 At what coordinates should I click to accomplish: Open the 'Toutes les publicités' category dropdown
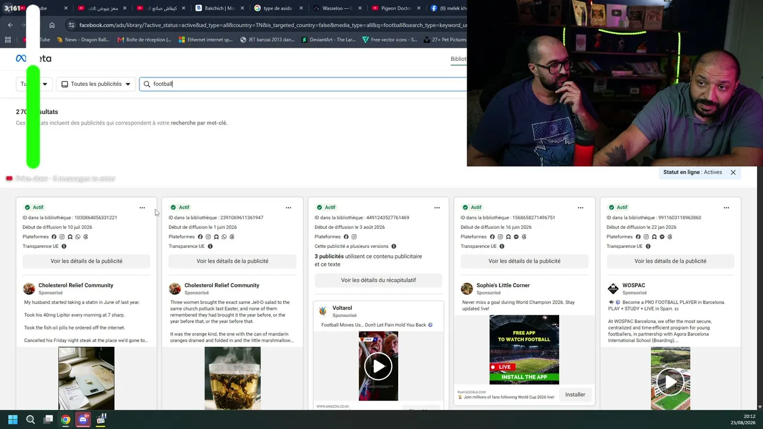pos(96,84)
